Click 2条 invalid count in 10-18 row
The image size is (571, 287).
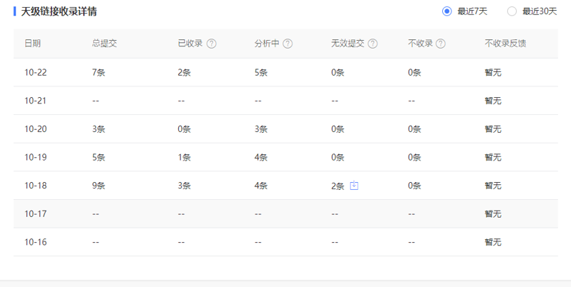pyautogui.click(x=338, y=186)
